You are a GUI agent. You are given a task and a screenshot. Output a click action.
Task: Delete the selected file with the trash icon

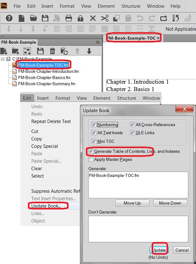(52, 51)
